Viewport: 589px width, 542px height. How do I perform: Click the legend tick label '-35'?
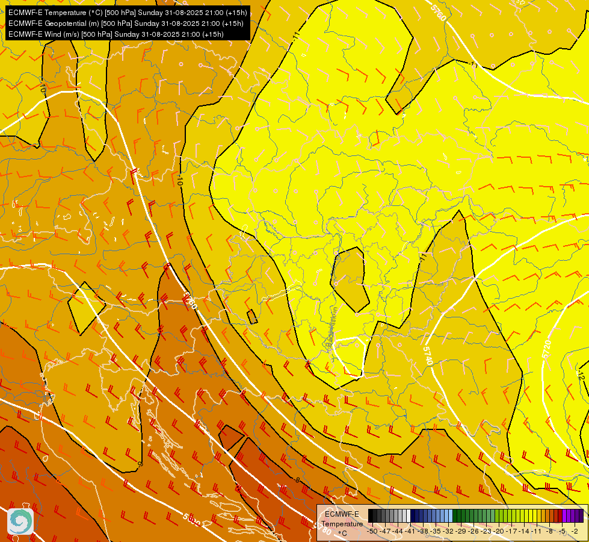pos(436,531)
